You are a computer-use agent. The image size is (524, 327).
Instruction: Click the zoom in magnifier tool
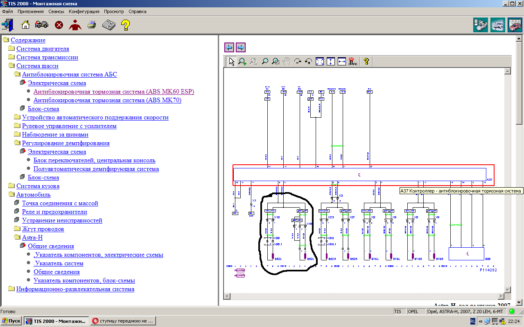click(x=242, y=61)
